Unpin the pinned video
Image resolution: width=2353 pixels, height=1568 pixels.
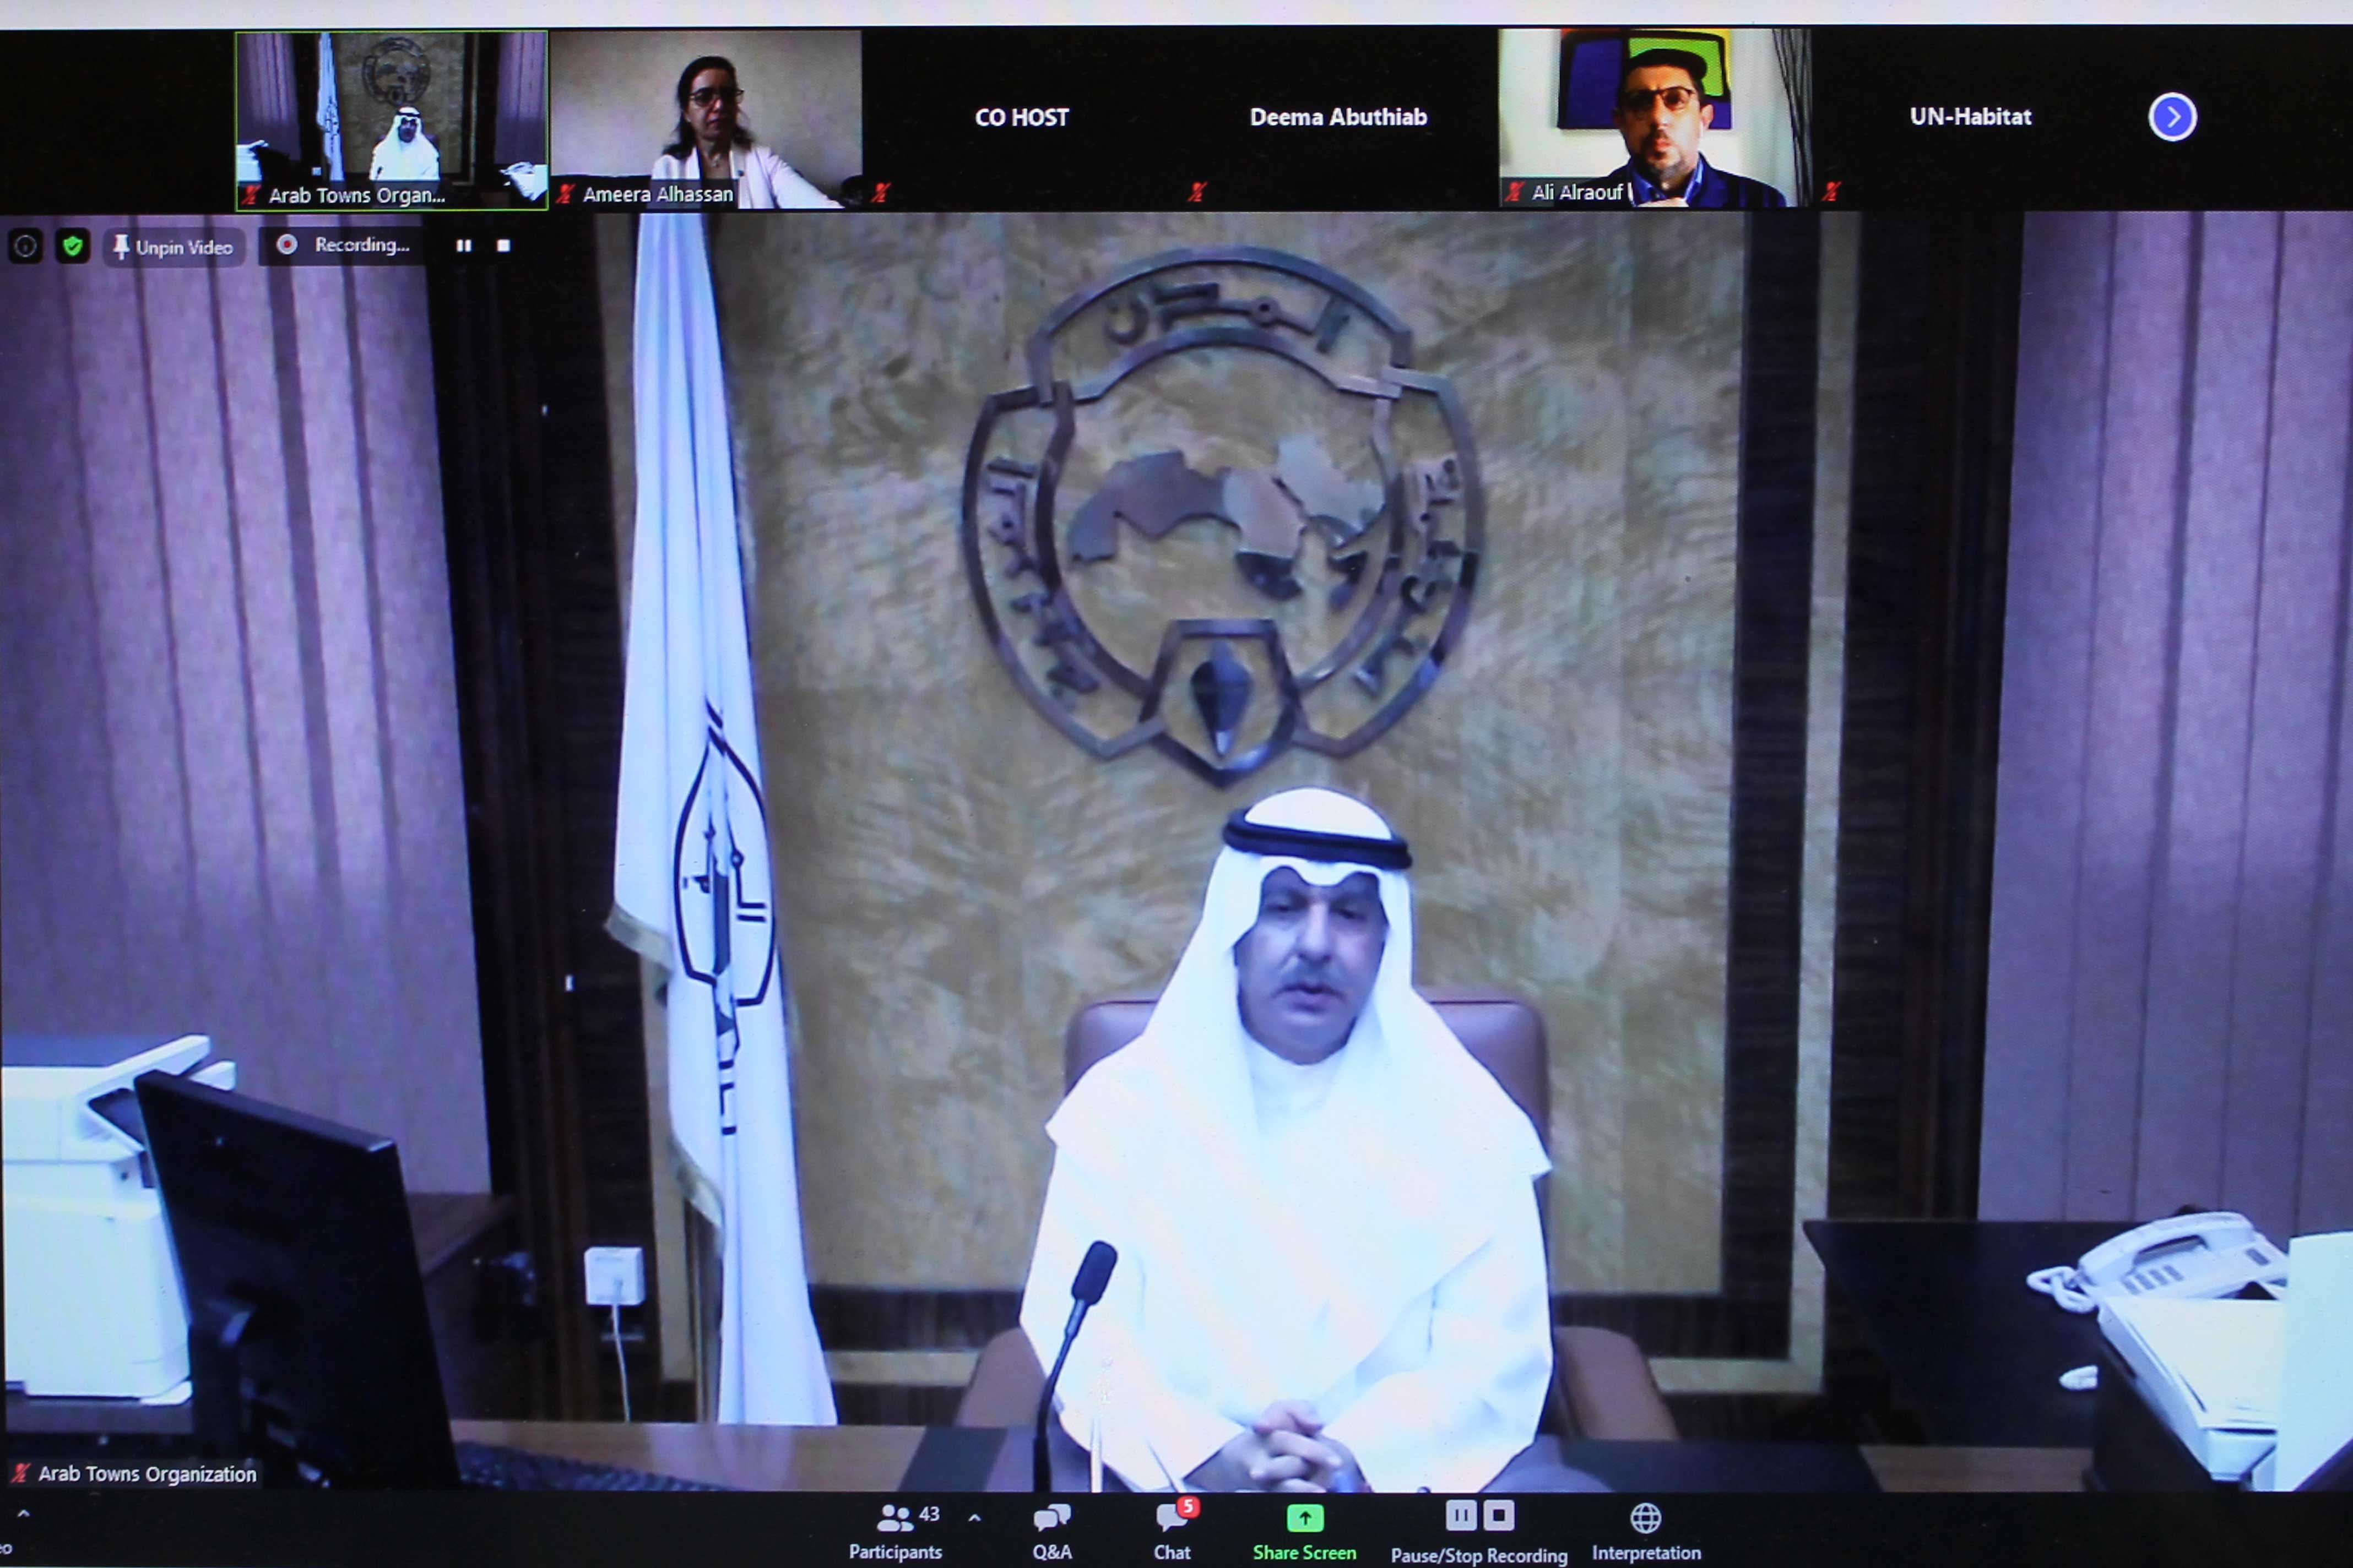[x=173, y=247]
